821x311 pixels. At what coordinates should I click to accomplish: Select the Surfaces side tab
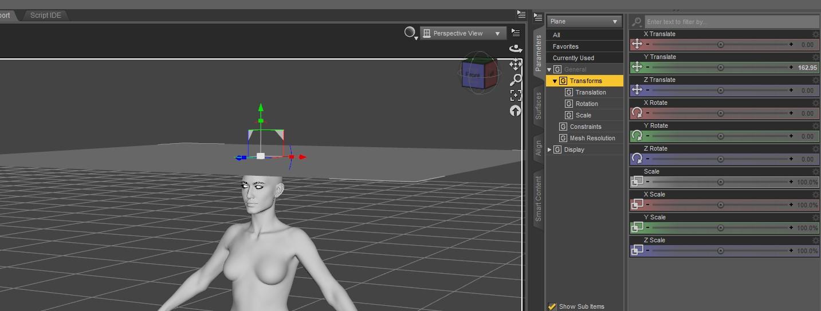coord(538,105)
